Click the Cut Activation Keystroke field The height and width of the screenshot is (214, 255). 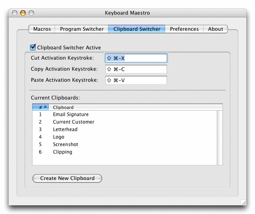(136, 58)
